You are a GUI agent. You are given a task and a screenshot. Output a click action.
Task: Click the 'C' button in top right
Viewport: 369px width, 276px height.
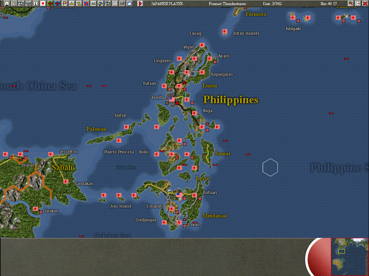pyautogui.click(x=357, y=4)
